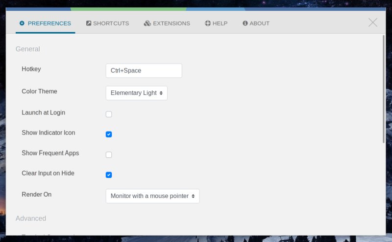Click the Shortcuts arrow icon
The width and height of the screenshot is (392, 242).
89,23
